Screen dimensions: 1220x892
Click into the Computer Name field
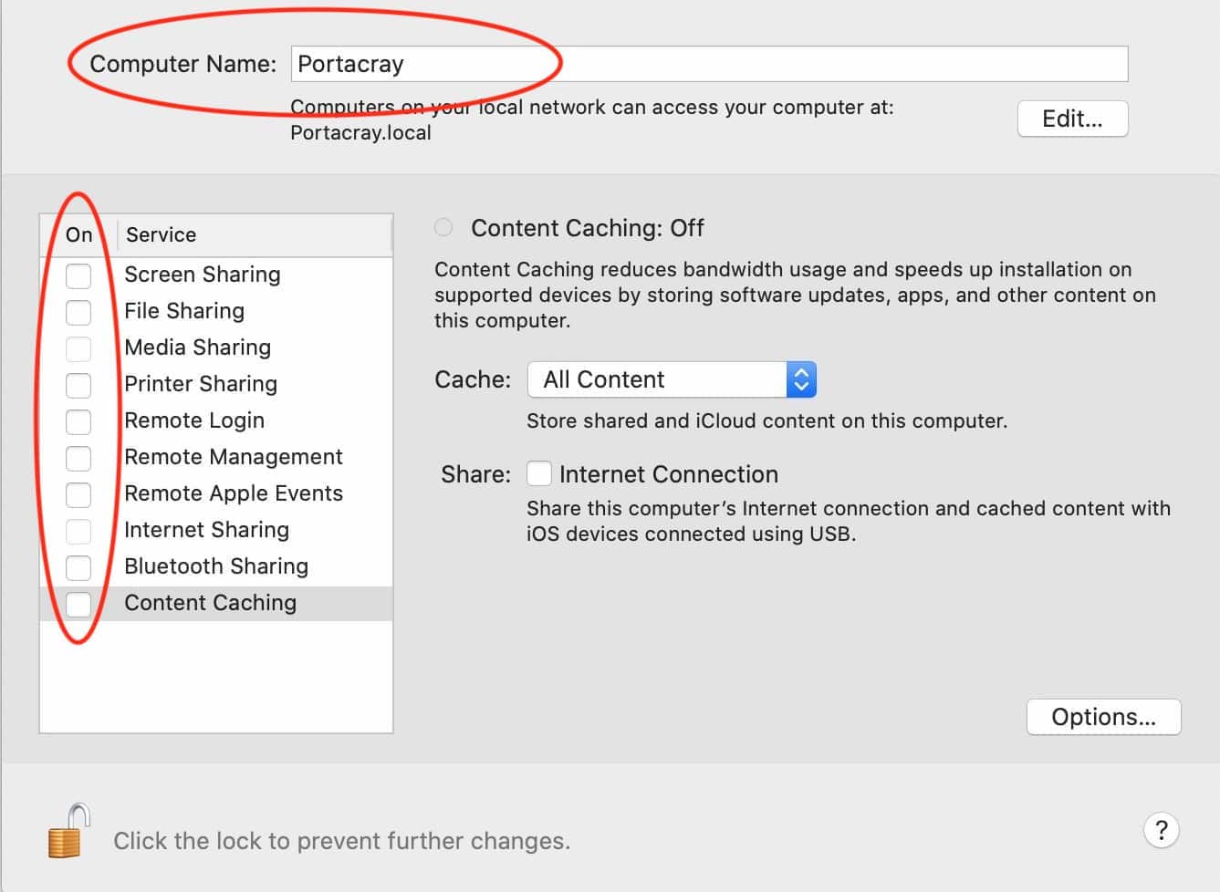pyautogui.click(x=709, y=64)
